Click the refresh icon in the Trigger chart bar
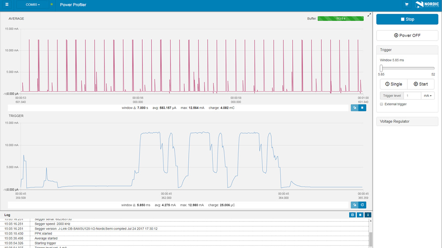This screenshot has width=442, height=248. [362, 205]
